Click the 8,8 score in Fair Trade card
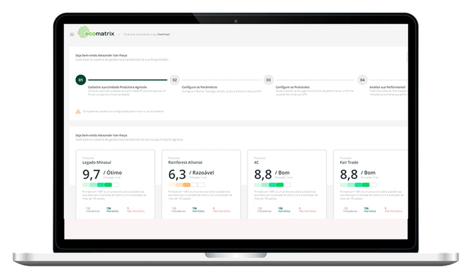 coord(349,174)
